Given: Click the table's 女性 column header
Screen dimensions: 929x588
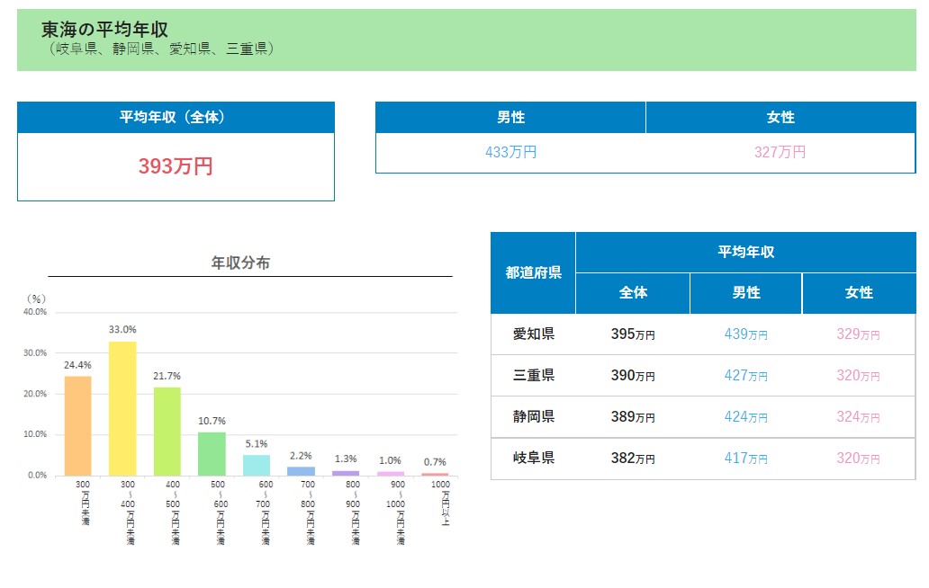Looking at the screenshot, I should [x=859, y=293].
